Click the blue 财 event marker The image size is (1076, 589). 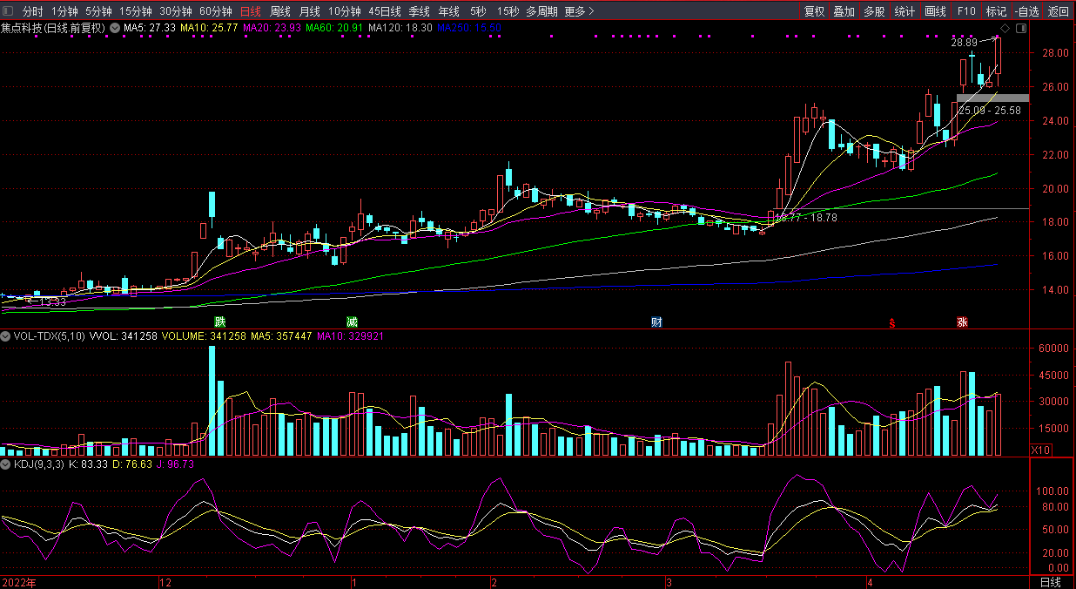[x=657, y=322]
